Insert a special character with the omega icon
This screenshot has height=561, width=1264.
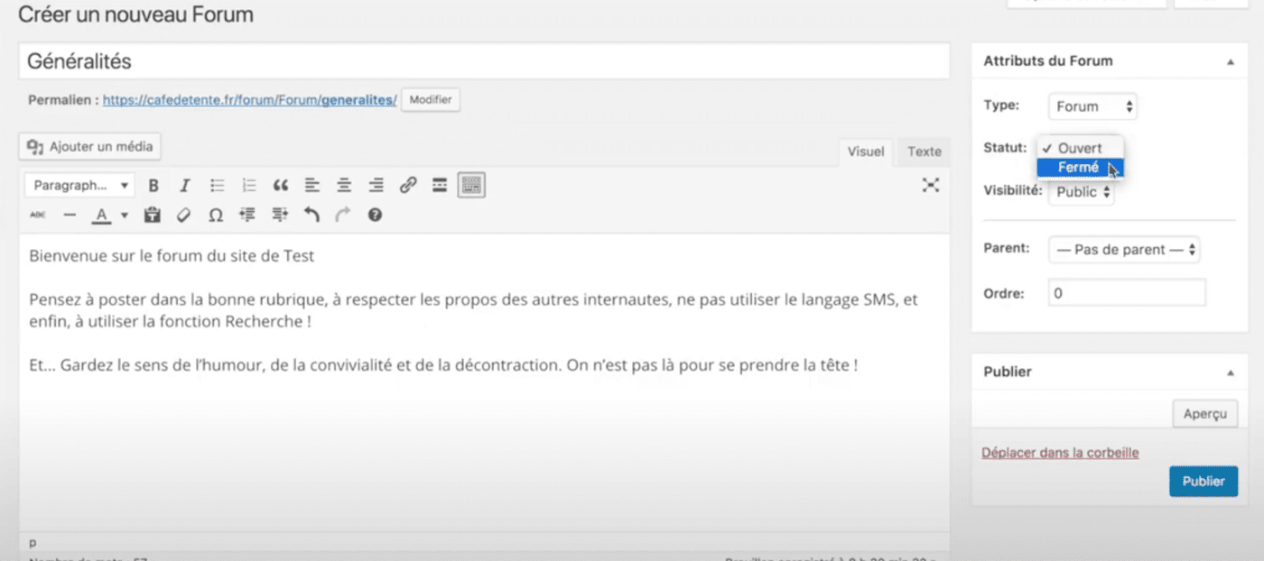[x=215, y=215]
